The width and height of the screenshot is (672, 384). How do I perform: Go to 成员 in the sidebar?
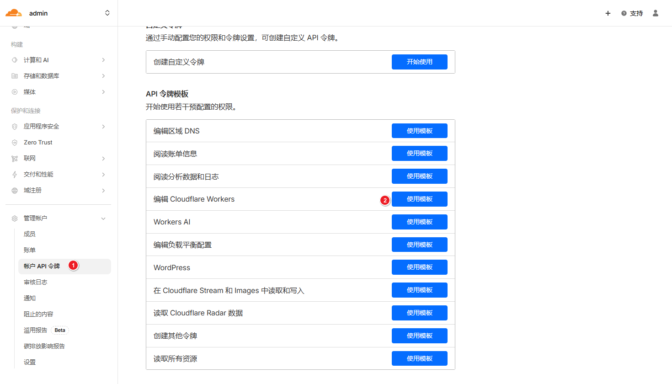tap(30, 234)
